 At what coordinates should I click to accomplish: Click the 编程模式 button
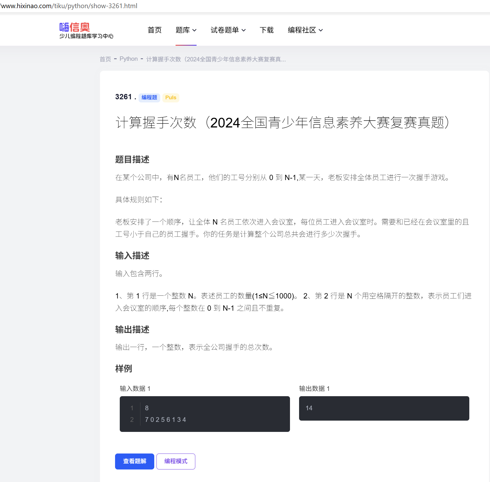(176, 461)
